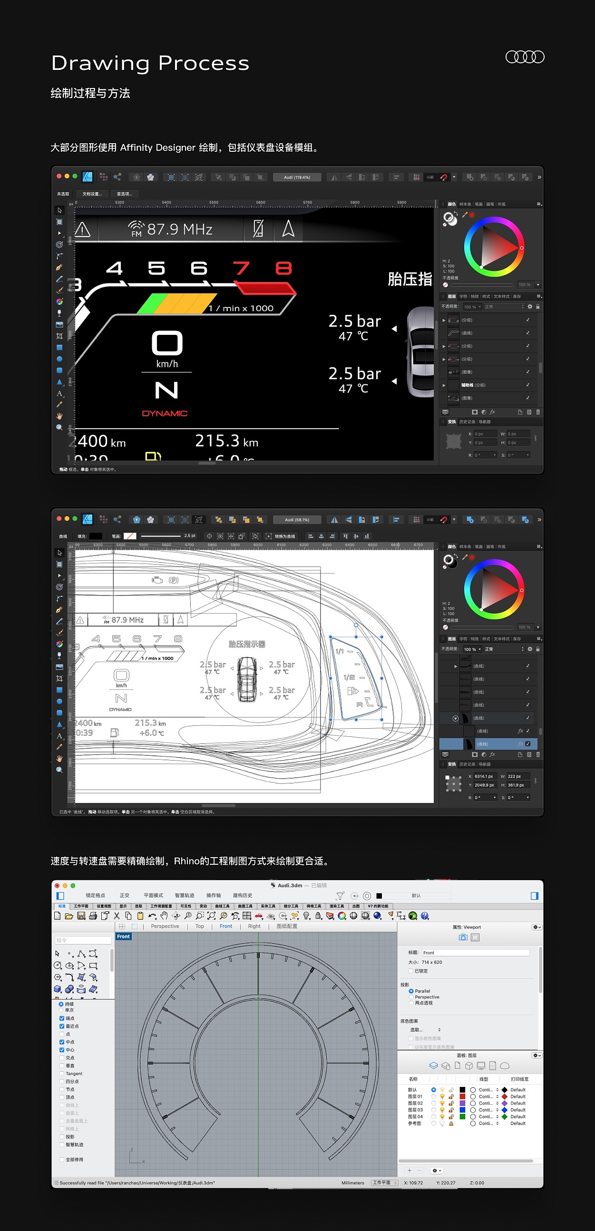Open 图层 04 linetype dropdown in Rhino

click(489, 1117)
